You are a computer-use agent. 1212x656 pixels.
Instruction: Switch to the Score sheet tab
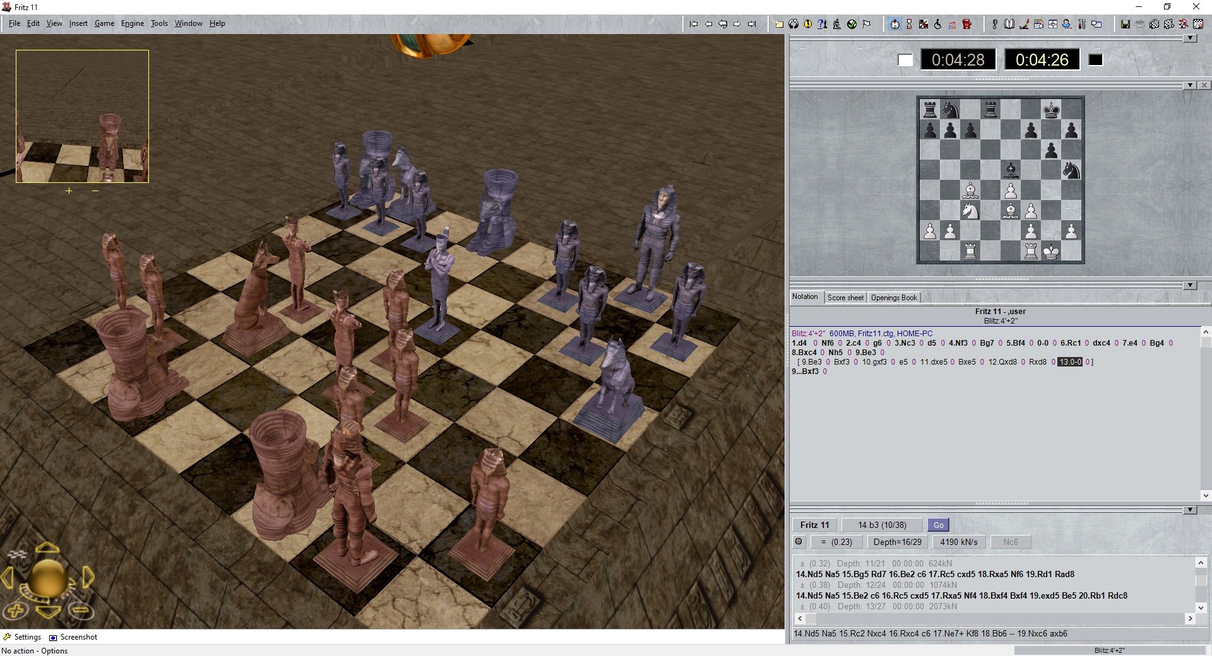pyautogui.click(x=845, y=297)
